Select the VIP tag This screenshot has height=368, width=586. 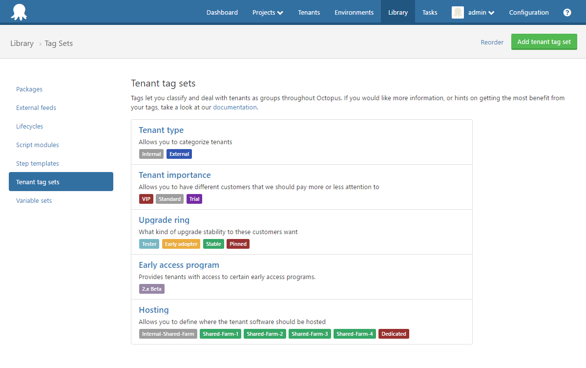tap(146, 199)
